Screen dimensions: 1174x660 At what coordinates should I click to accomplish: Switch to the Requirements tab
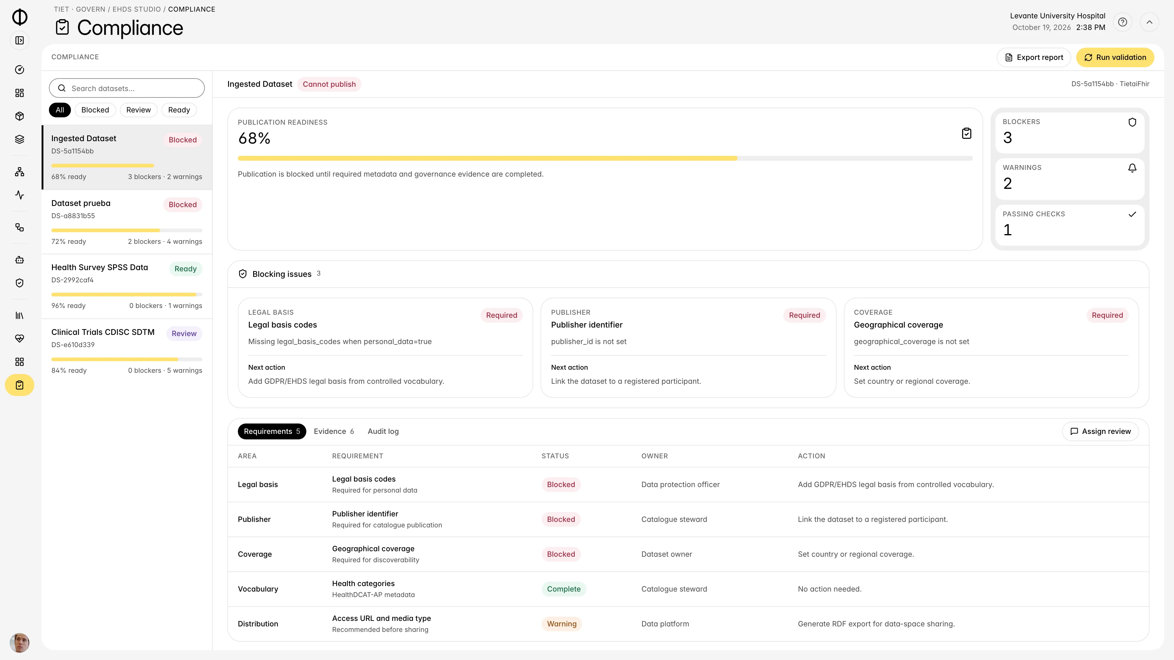point(272,431)
